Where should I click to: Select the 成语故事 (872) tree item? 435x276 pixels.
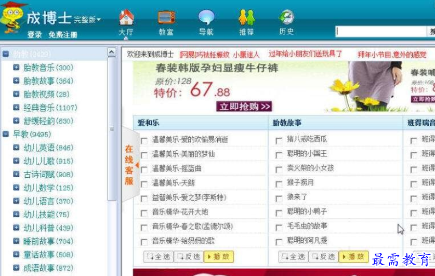48,268
